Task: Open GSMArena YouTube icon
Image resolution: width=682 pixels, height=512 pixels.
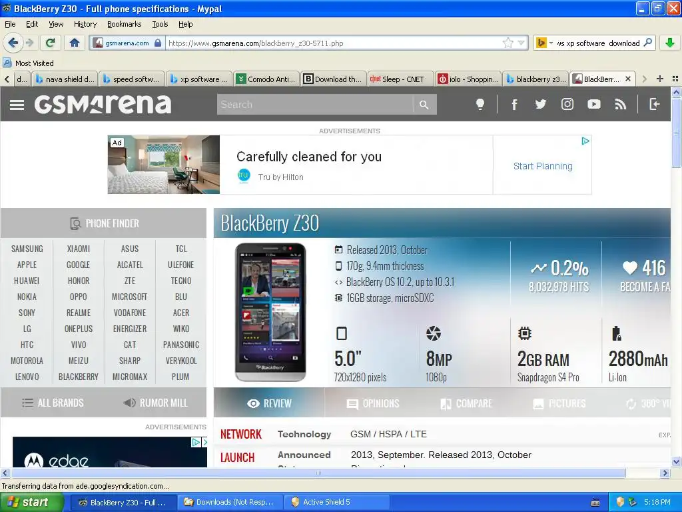Action: point(593,104)
